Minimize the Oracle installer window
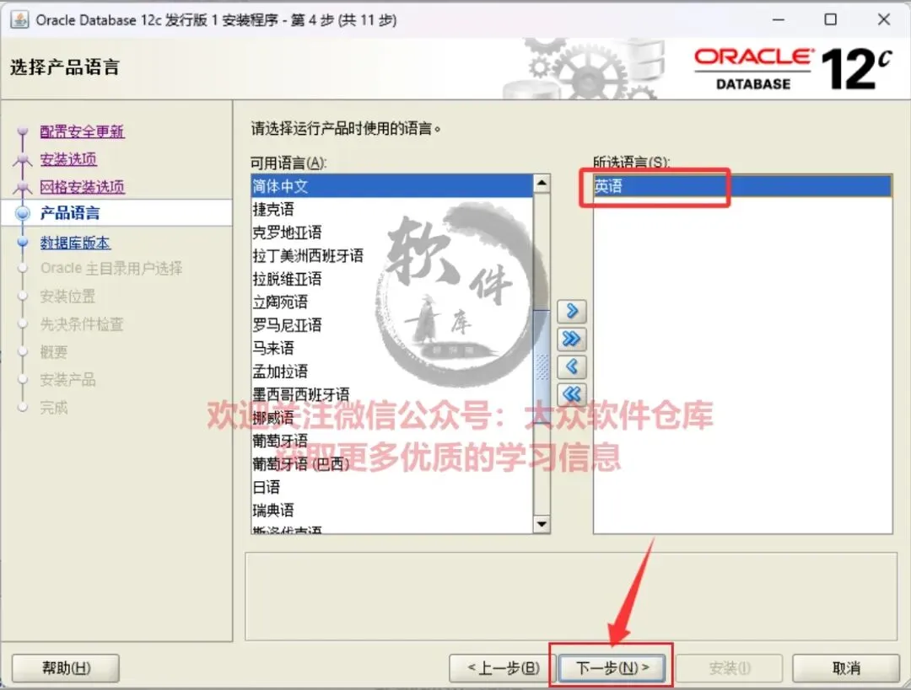This screenshot has width=911, height=690. (x=779, y=19)
